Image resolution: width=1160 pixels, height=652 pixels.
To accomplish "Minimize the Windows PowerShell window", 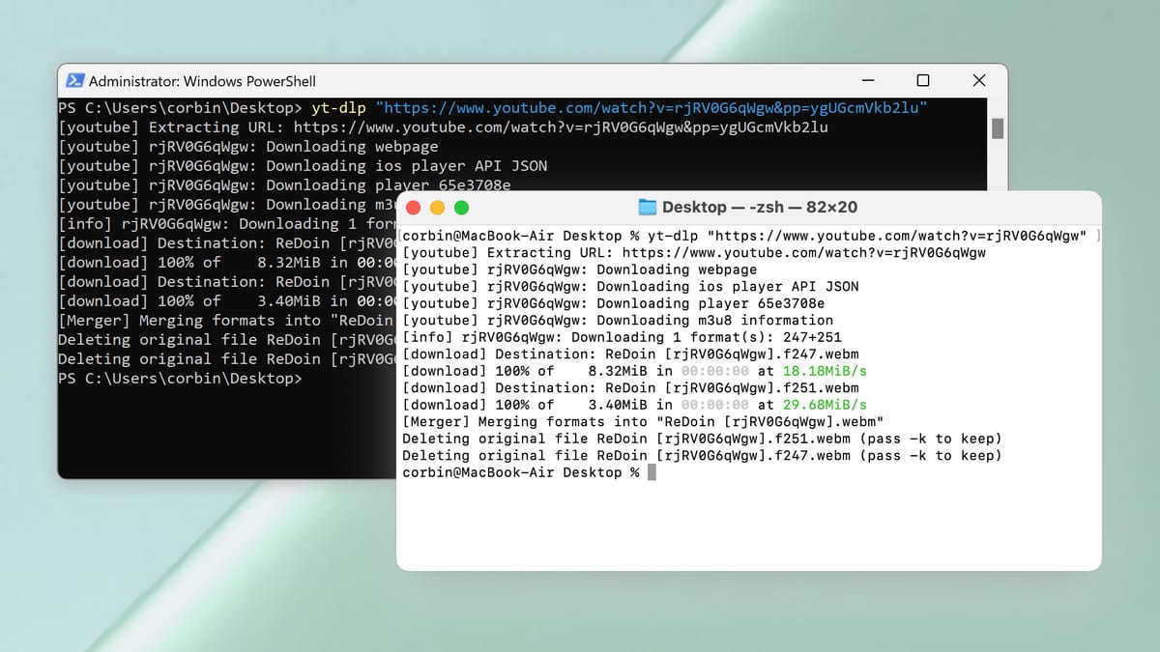I will [x=867, y=81].
